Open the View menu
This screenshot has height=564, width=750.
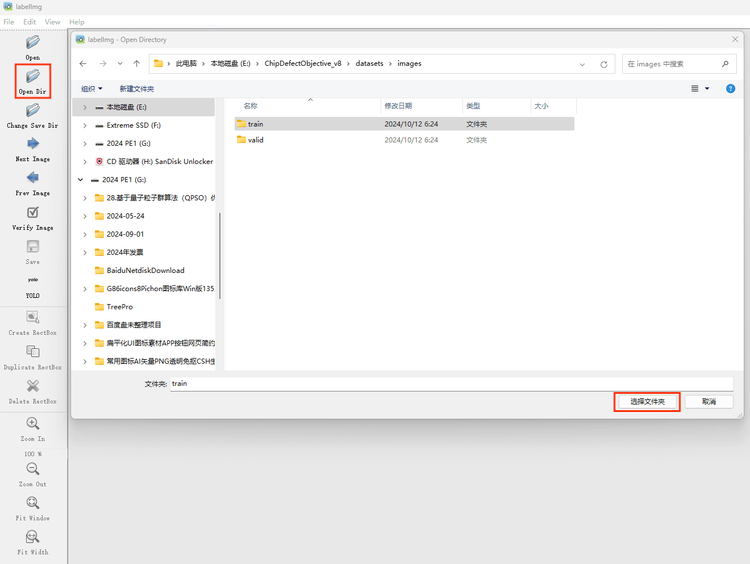point(52,22)
